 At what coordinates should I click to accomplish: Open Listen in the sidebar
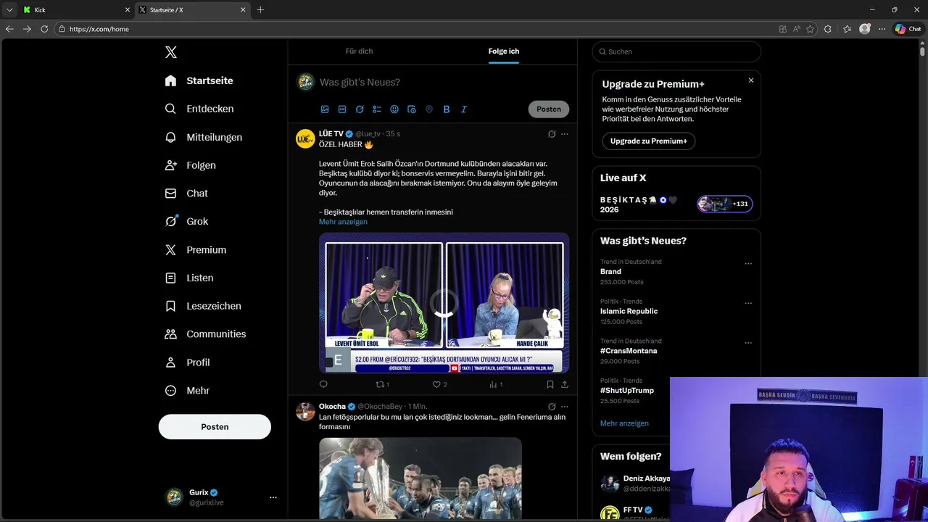click(189, 278)
